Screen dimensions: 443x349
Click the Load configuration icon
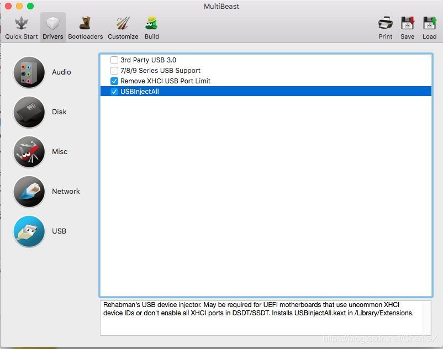(429, 23)
